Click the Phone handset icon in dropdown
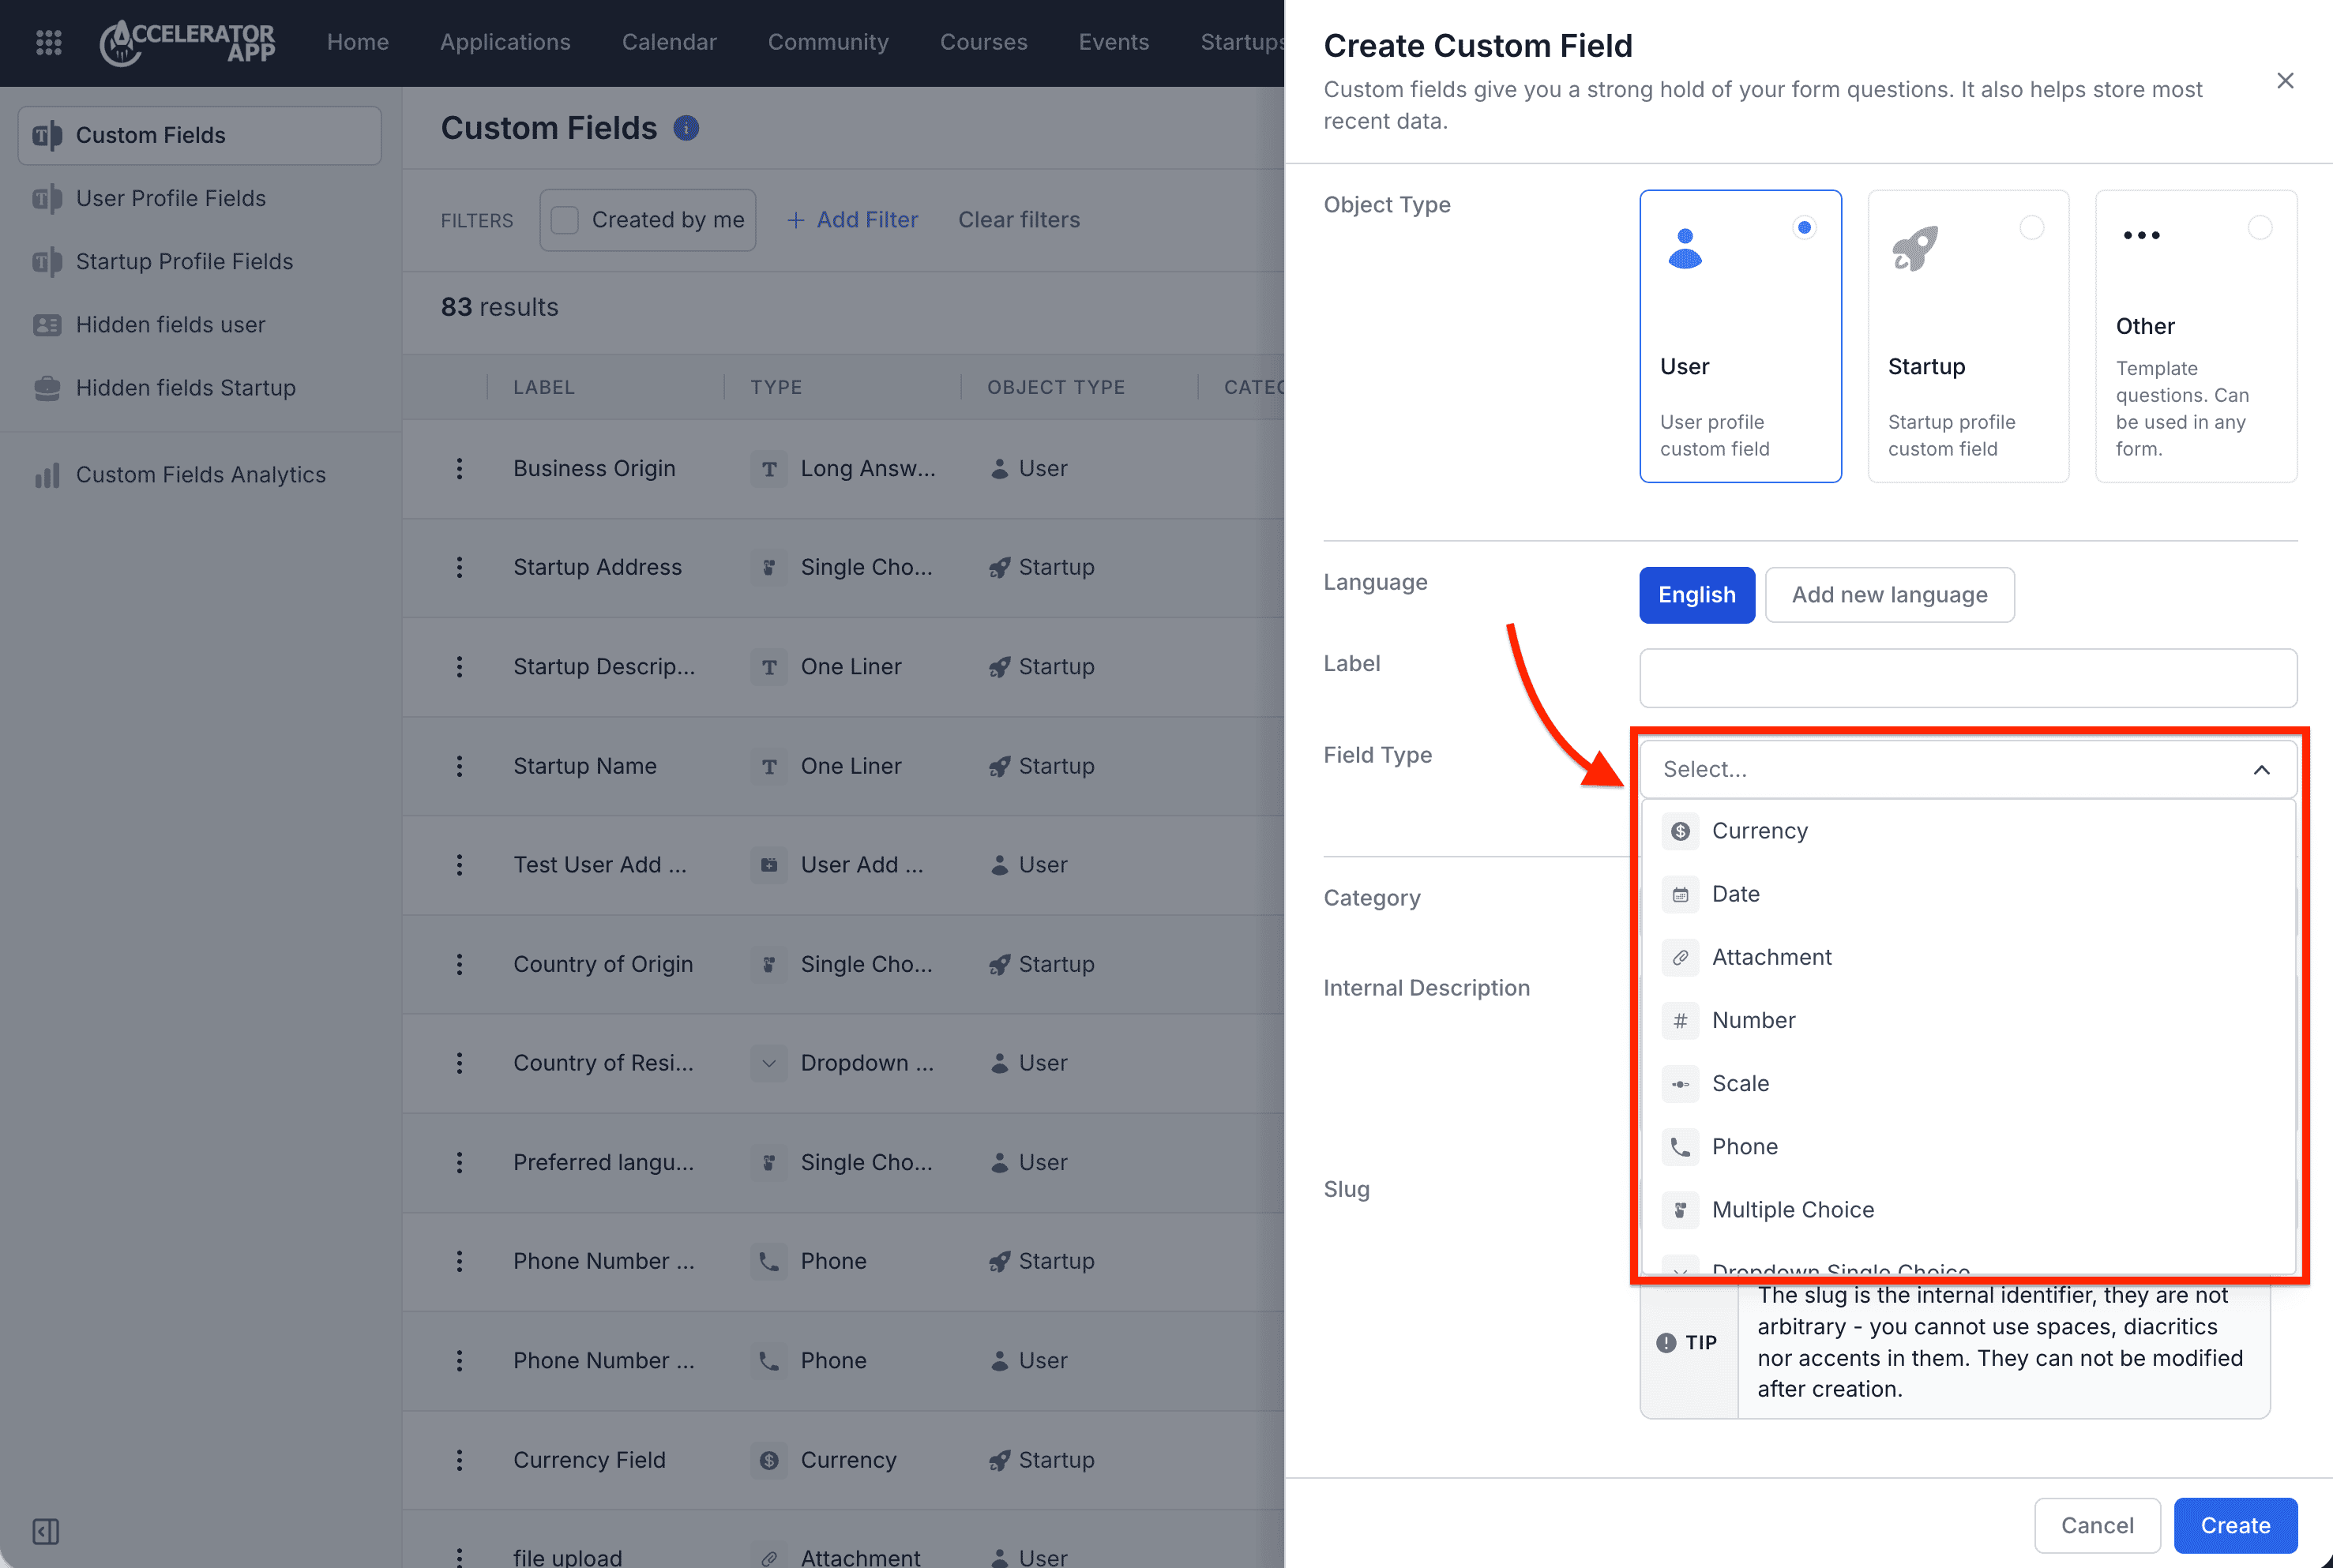The height and width of the screenshot is (1568, 2333). pyautogui.click(x=1680, y=1146)
